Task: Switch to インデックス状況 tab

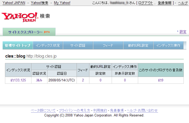Action: (48, 46)
